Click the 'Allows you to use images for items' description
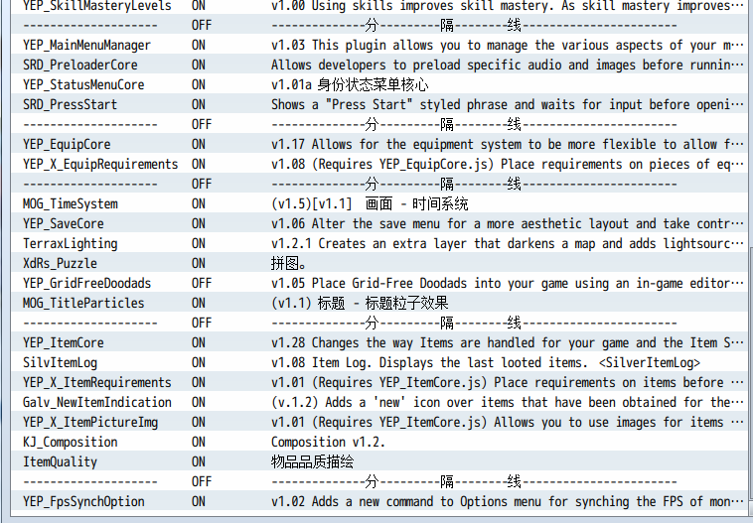Viewport: 753px width, 523px height. [x=508, y=422]
